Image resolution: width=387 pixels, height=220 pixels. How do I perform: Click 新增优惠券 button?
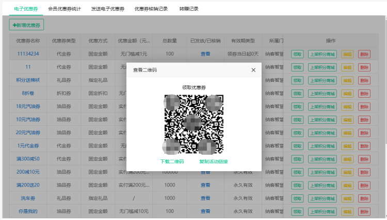click(26, 25)
